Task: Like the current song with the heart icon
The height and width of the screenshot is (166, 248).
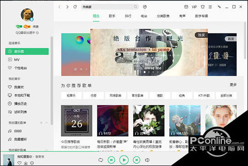Action: pyautogui.click(x=20, y=163)
